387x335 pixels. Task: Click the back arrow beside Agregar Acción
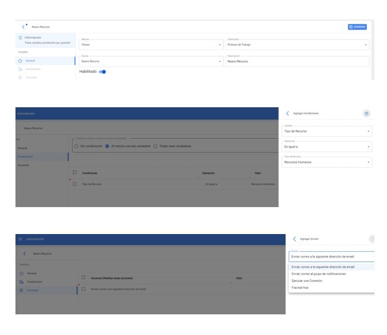point(295,238)
